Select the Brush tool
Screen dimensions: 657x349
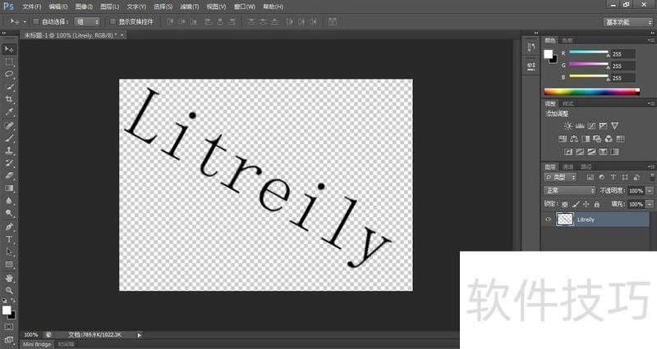9,138
